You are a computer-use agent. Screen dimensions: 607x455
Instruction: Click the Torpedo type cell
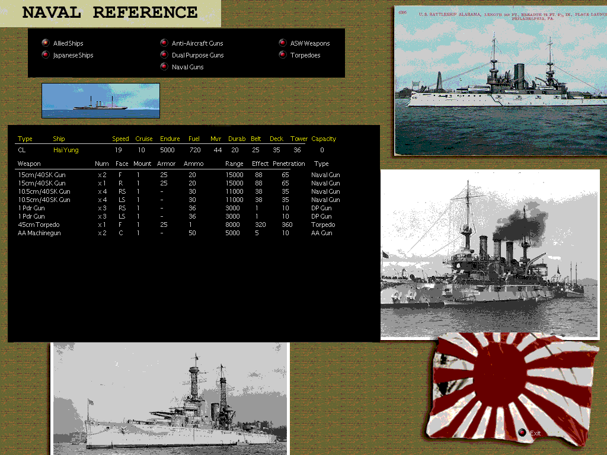click(x=323, y=225)
